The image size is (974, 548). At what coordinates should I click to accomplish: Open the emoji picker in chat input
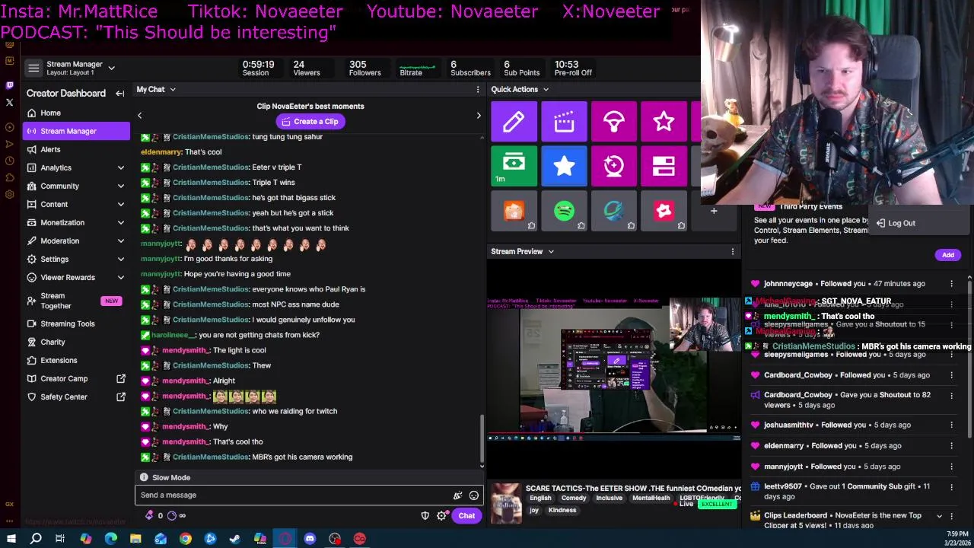tap(474, 495)
